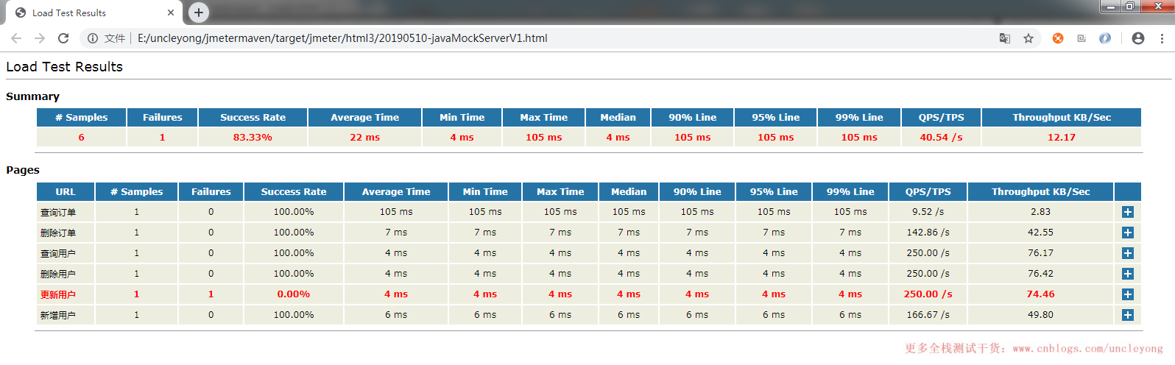
Task: Click the 76.42 throughput cell
Action: click(1040, 273)
